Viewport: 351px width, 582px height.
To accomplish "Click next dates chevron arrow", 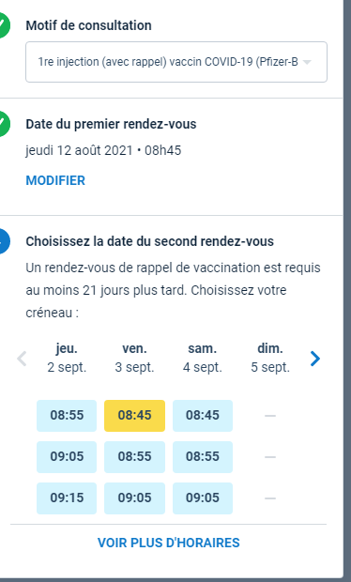I will point(315,359).
